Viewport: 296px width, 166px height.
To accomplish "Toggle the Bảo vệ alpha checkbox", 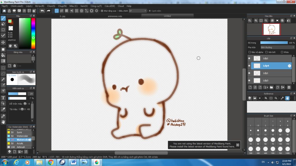I will 249,52.
